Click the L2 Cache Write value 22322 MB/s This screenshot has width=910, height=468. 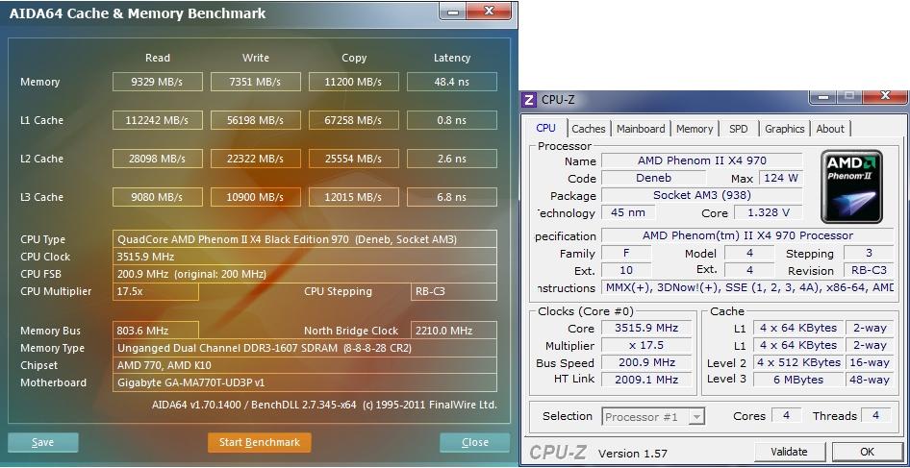coord(255,159)
